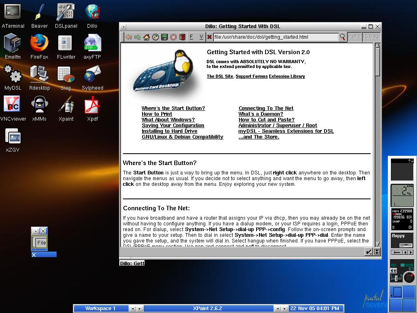Reload the page in Dillo
Viewport: 417px width, 313px height.
click(x=156, y=37)
